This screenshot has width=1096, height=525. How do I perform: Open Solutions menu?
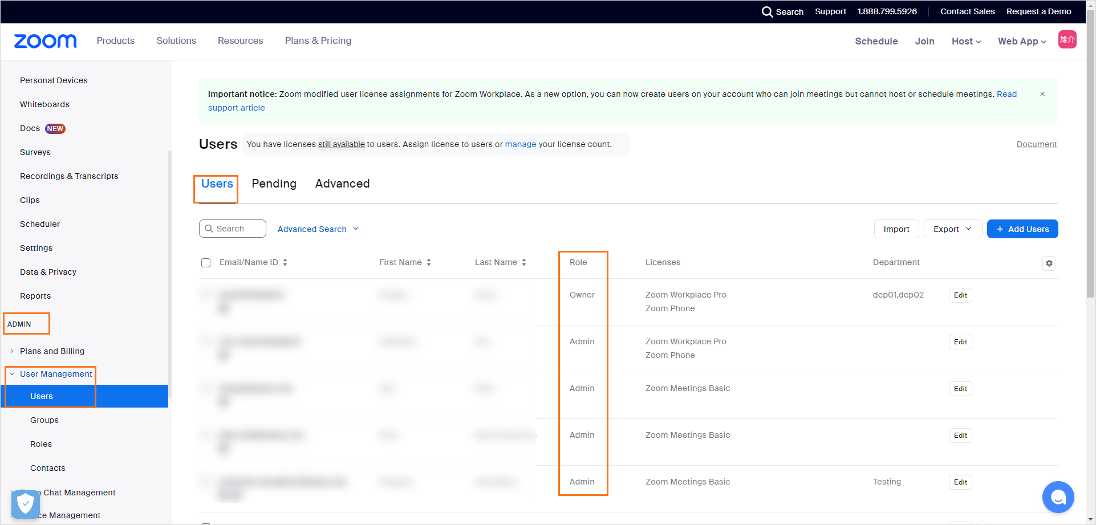[x=176, y=41]
